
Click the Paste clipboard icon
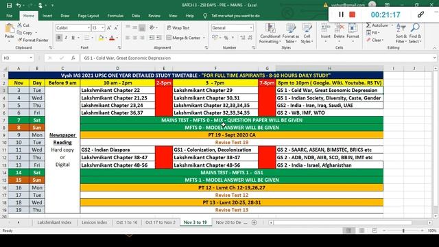pos(9,29)
